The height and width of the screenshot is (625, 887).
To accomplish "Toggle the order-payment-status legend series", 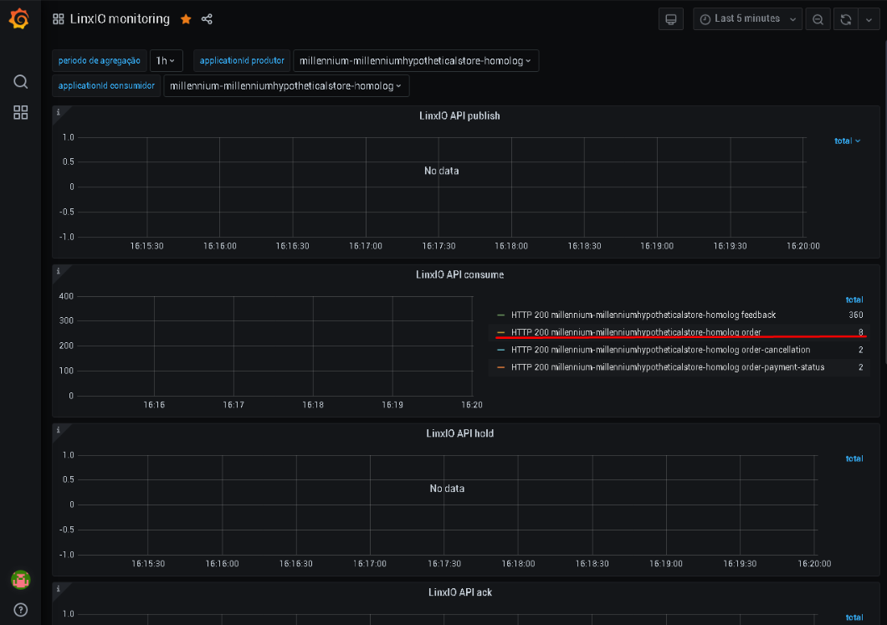I will click(x=668, y=367).
